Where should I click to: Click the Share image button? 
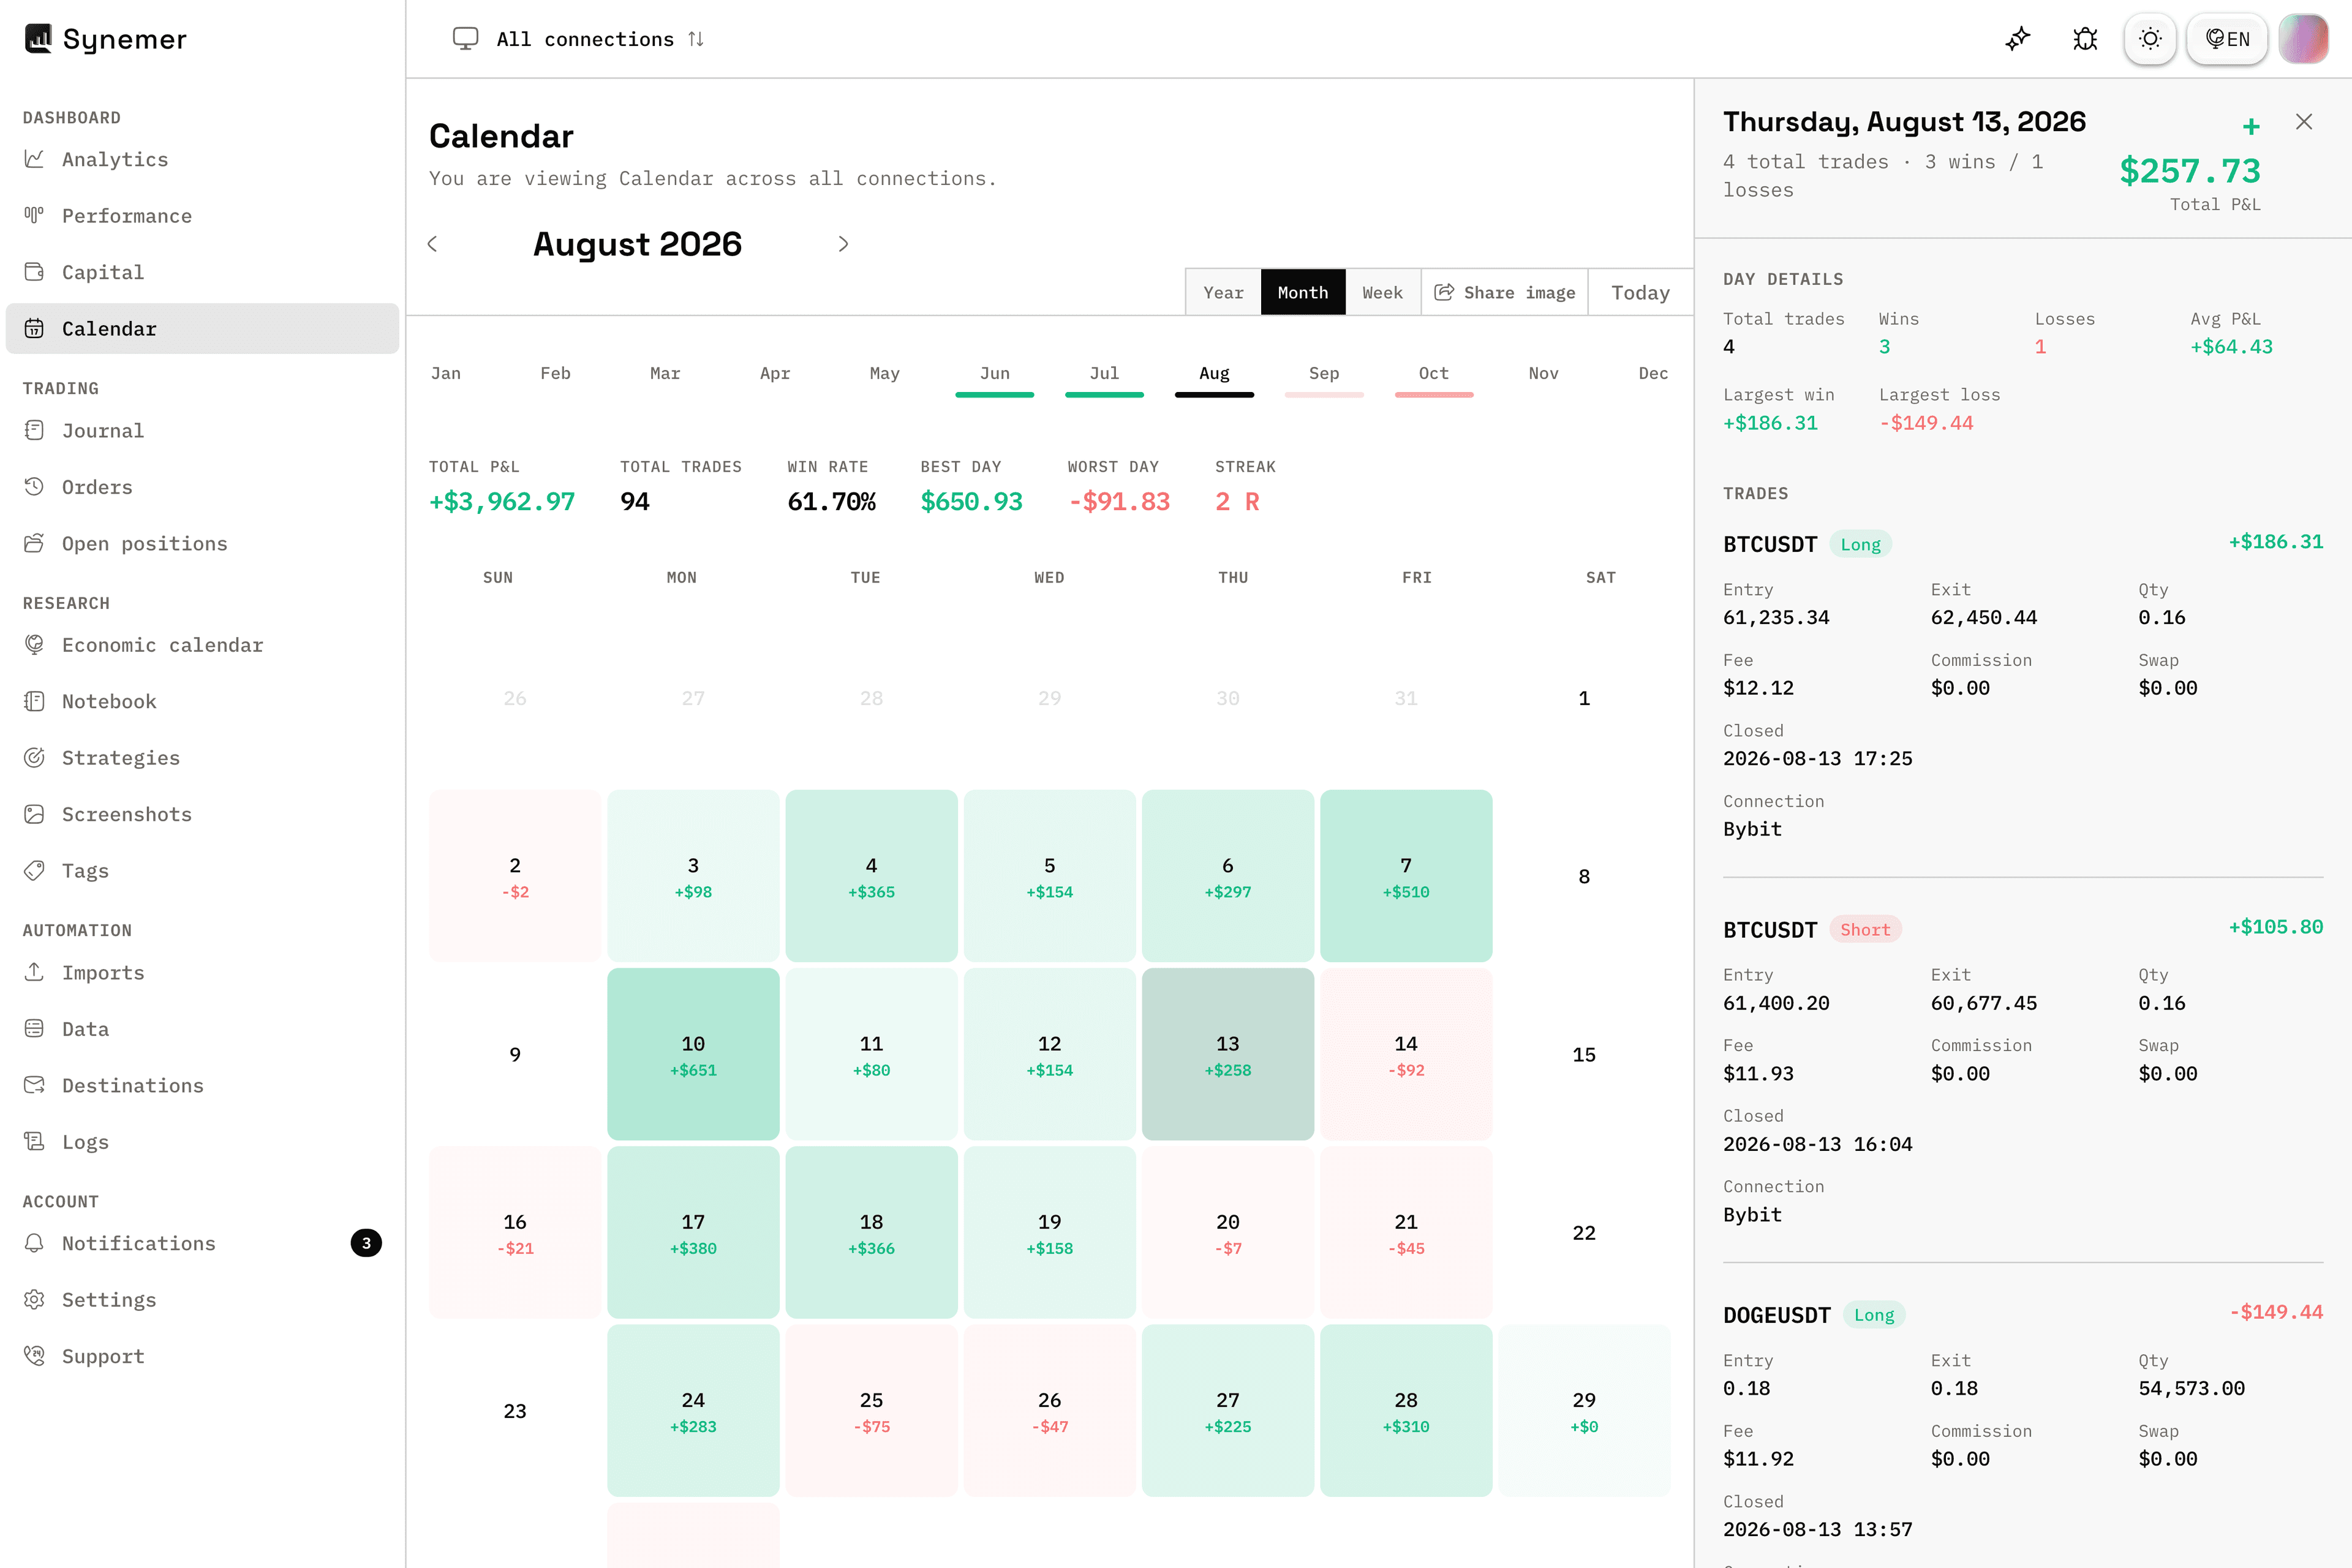(x=1505, y=292)
